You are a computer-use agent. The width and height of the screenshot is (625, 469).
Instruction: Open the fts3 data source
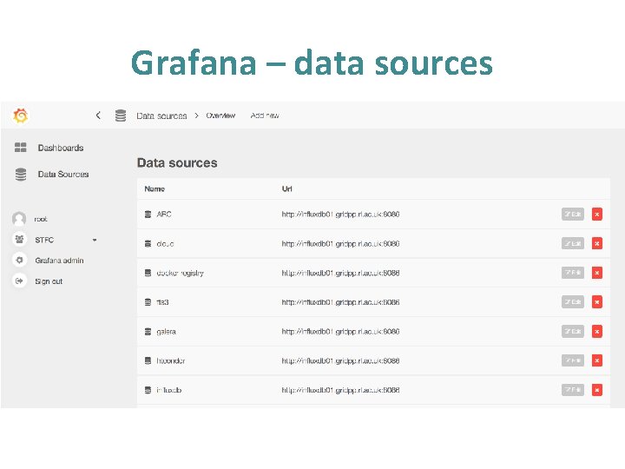(x=162, y=302)
